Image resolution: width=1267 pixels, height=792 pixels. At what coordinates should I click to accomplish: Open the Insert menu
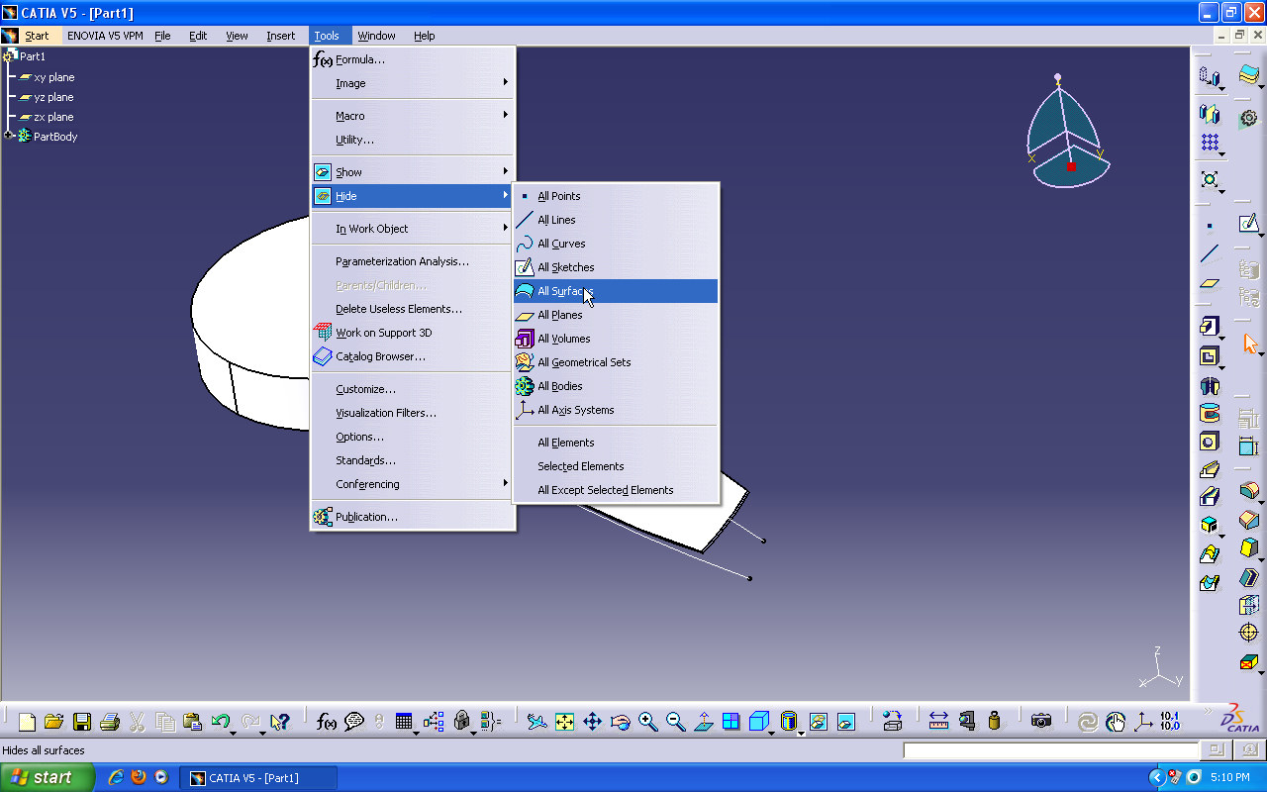click(x=280, y=36)
